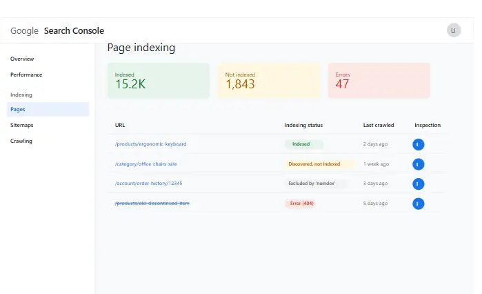This screenshot has width=482, height=294.
Task: Open Sitemaps in sidebar
Action: click(22, 125)
